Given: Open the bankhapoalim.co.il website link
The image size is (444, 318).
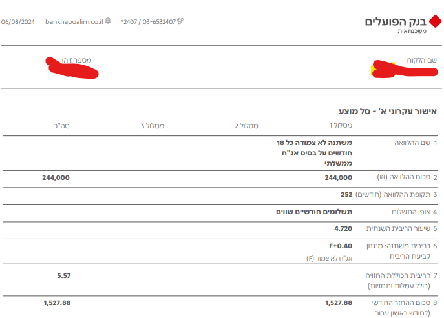Looking at the screenshot, I should [74, 21].
